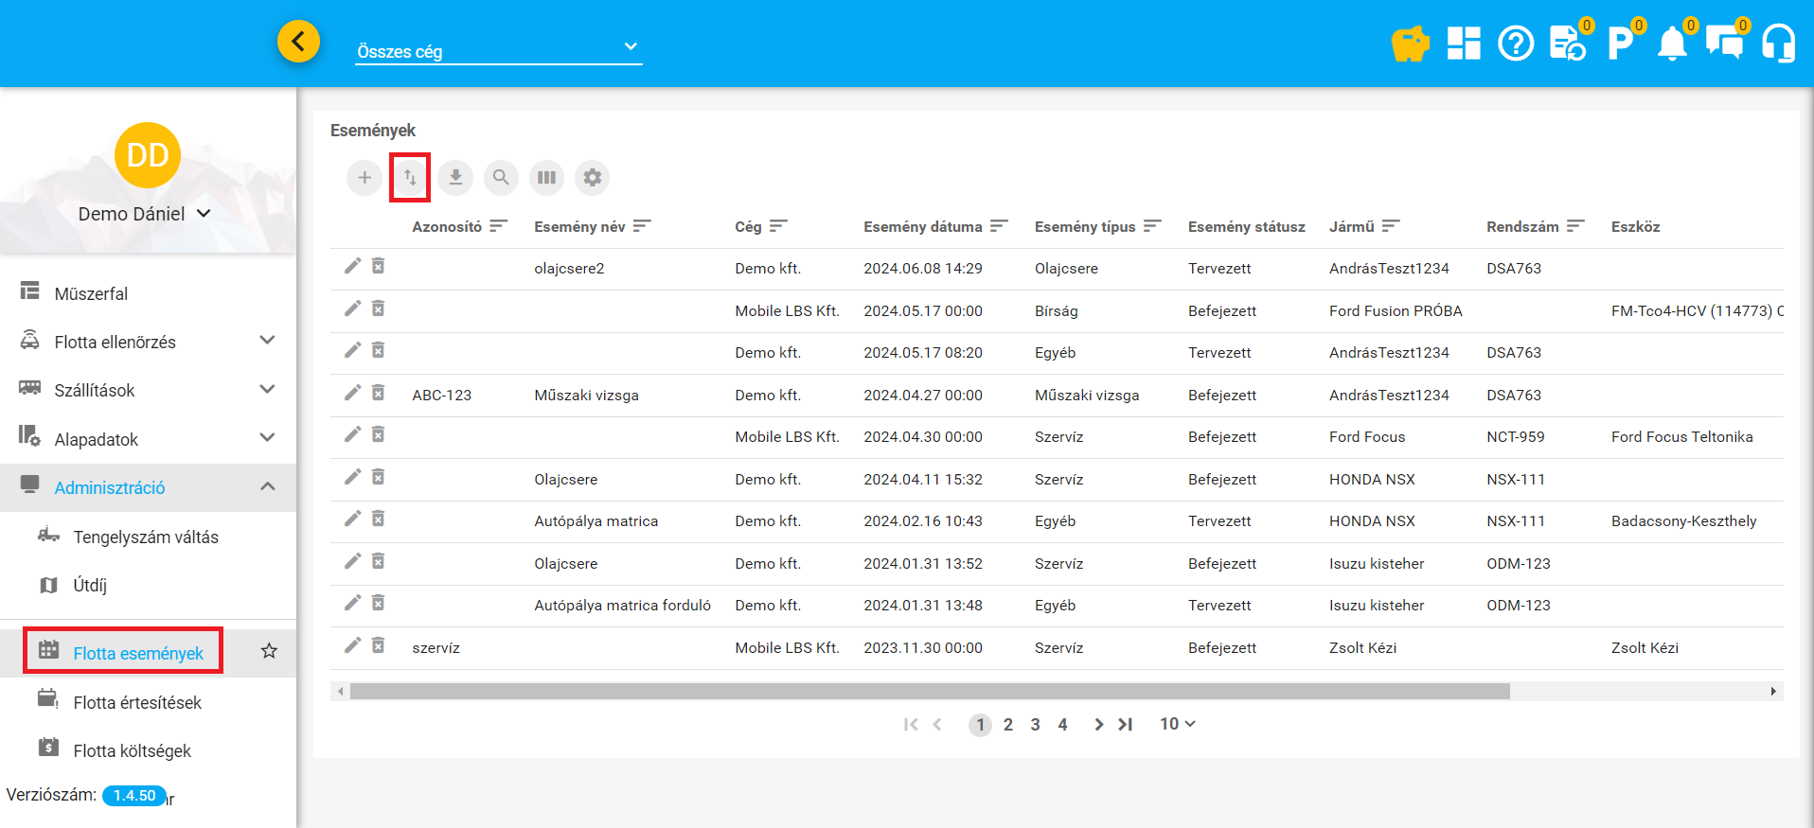This screenshot has width=1814, height=828.
Task: Click the horizontal table scrollbar
Action: tap(929, 692)
